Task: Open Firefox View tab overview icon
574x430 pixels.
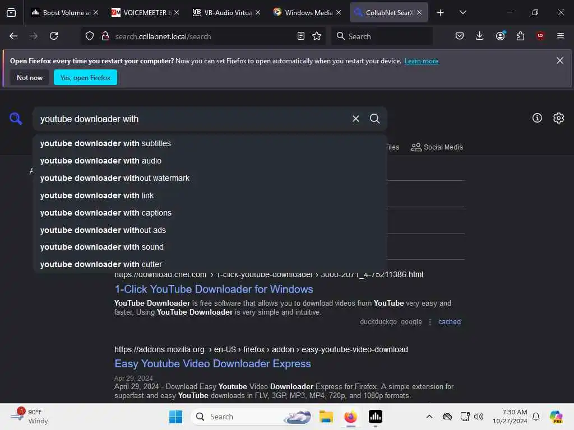Action: click(11, 12)
